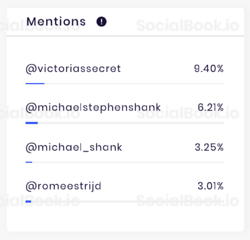Click the blue bar under @michael_shank
The width and height of the screenshot is (250, 240).
(29, 162)
